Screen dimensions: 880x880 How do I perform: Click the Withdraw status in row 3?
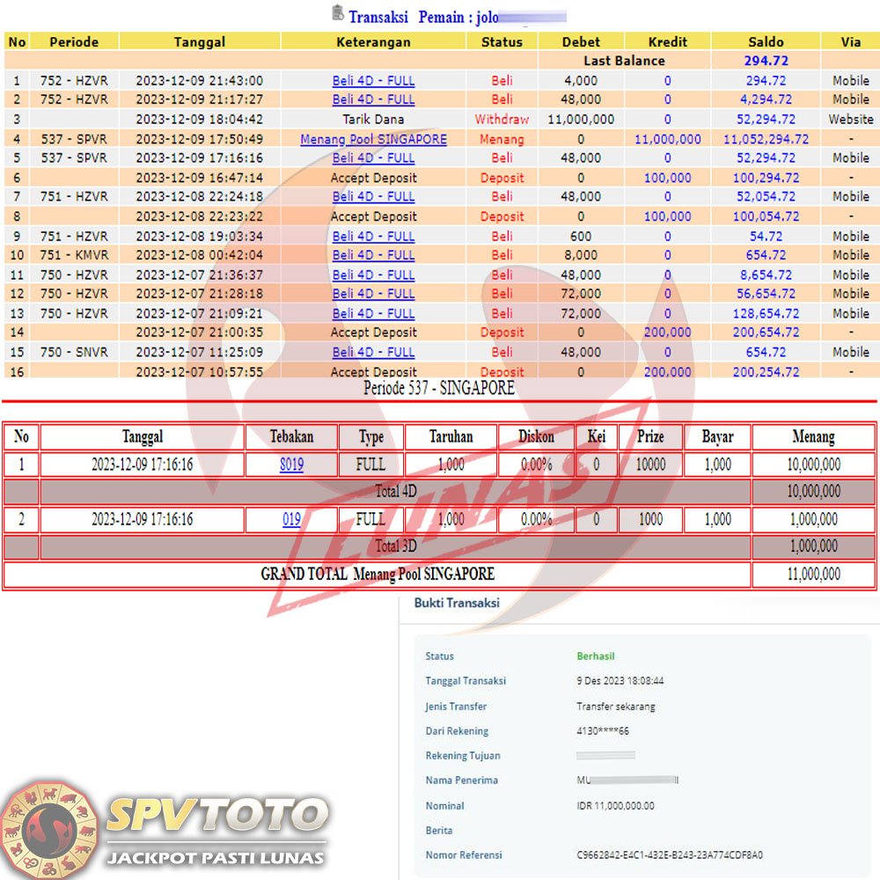pyautogui.click(x=502, y=120)
